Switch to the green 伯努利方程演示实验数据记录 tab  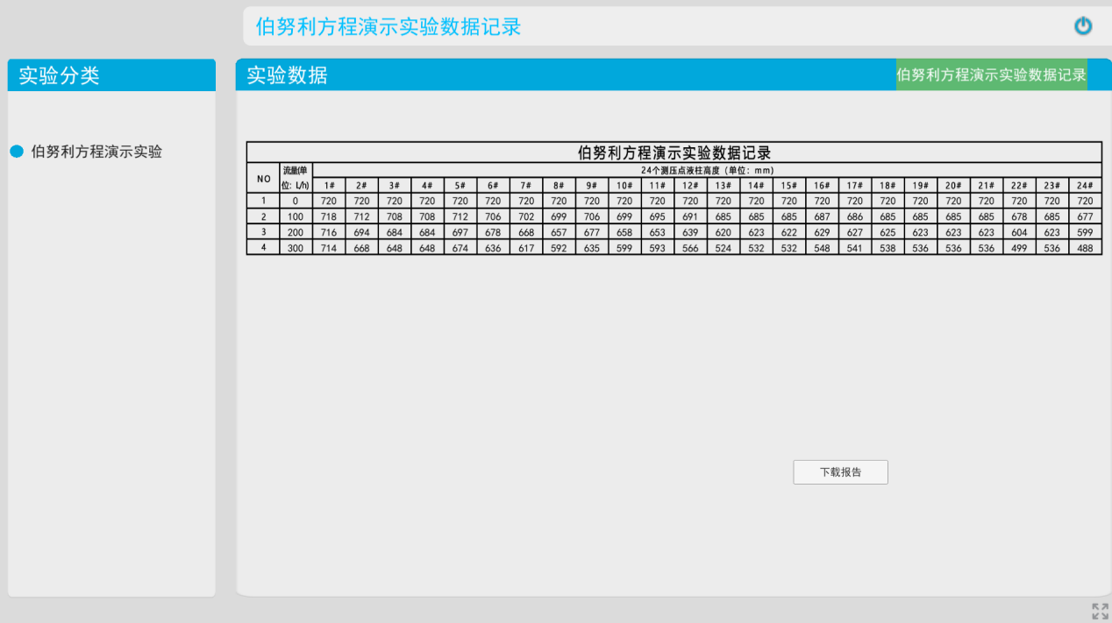point(991,75)
